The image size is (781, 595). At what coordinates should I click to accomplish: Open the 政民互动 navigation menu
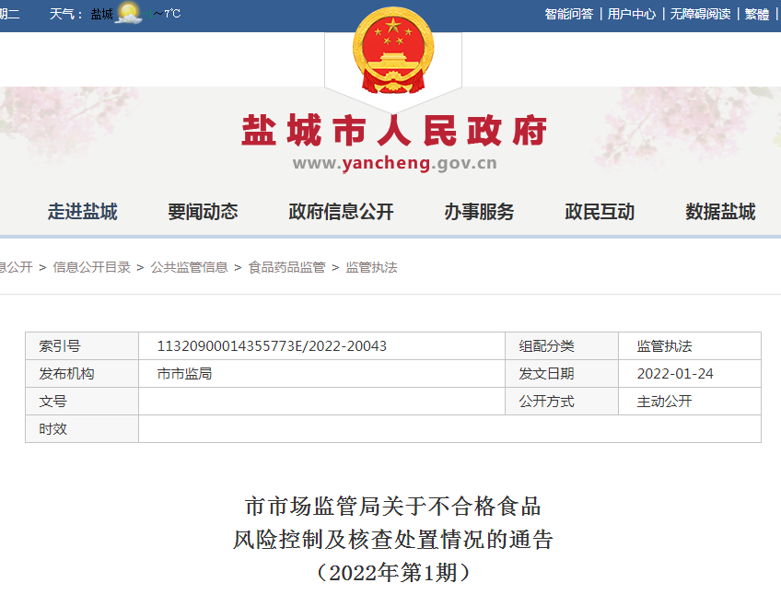tap(600, 212)
